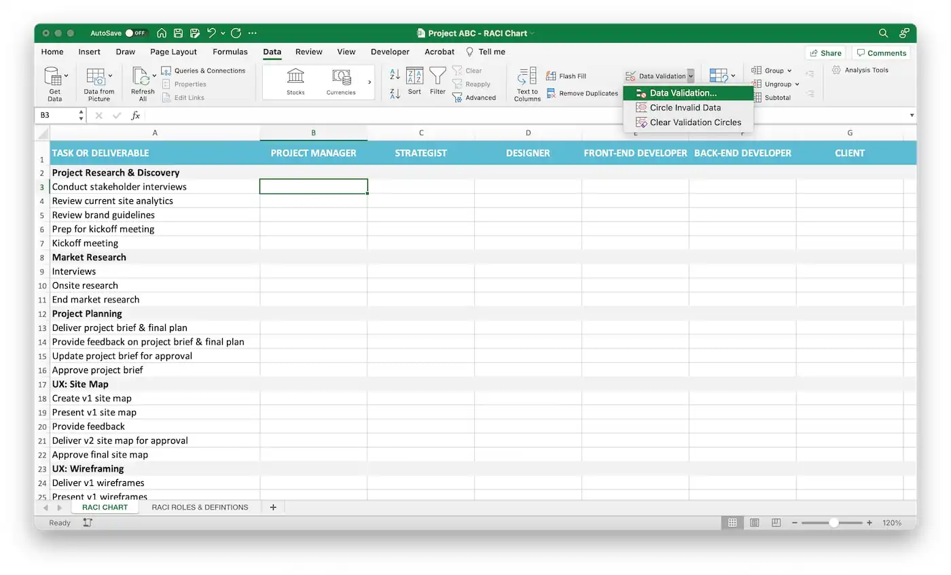The width and height of the screenshot is (951, 575).
Task: Expand the Get Data dropdown arrow
Action: click(66, 75)
